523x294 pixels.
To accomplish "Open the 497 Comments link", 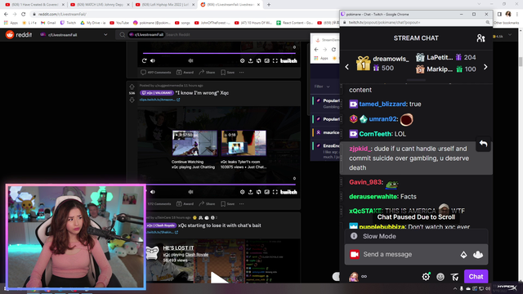I will (156, 73).
